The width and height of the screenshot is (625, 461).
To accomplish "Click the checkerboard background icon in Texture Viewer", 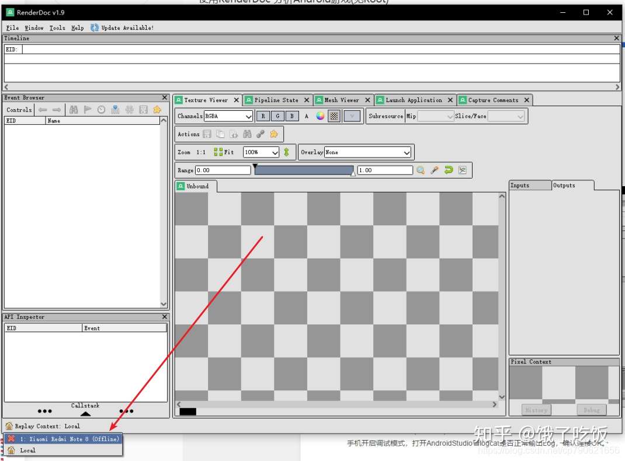I will [x=334, y=116].
